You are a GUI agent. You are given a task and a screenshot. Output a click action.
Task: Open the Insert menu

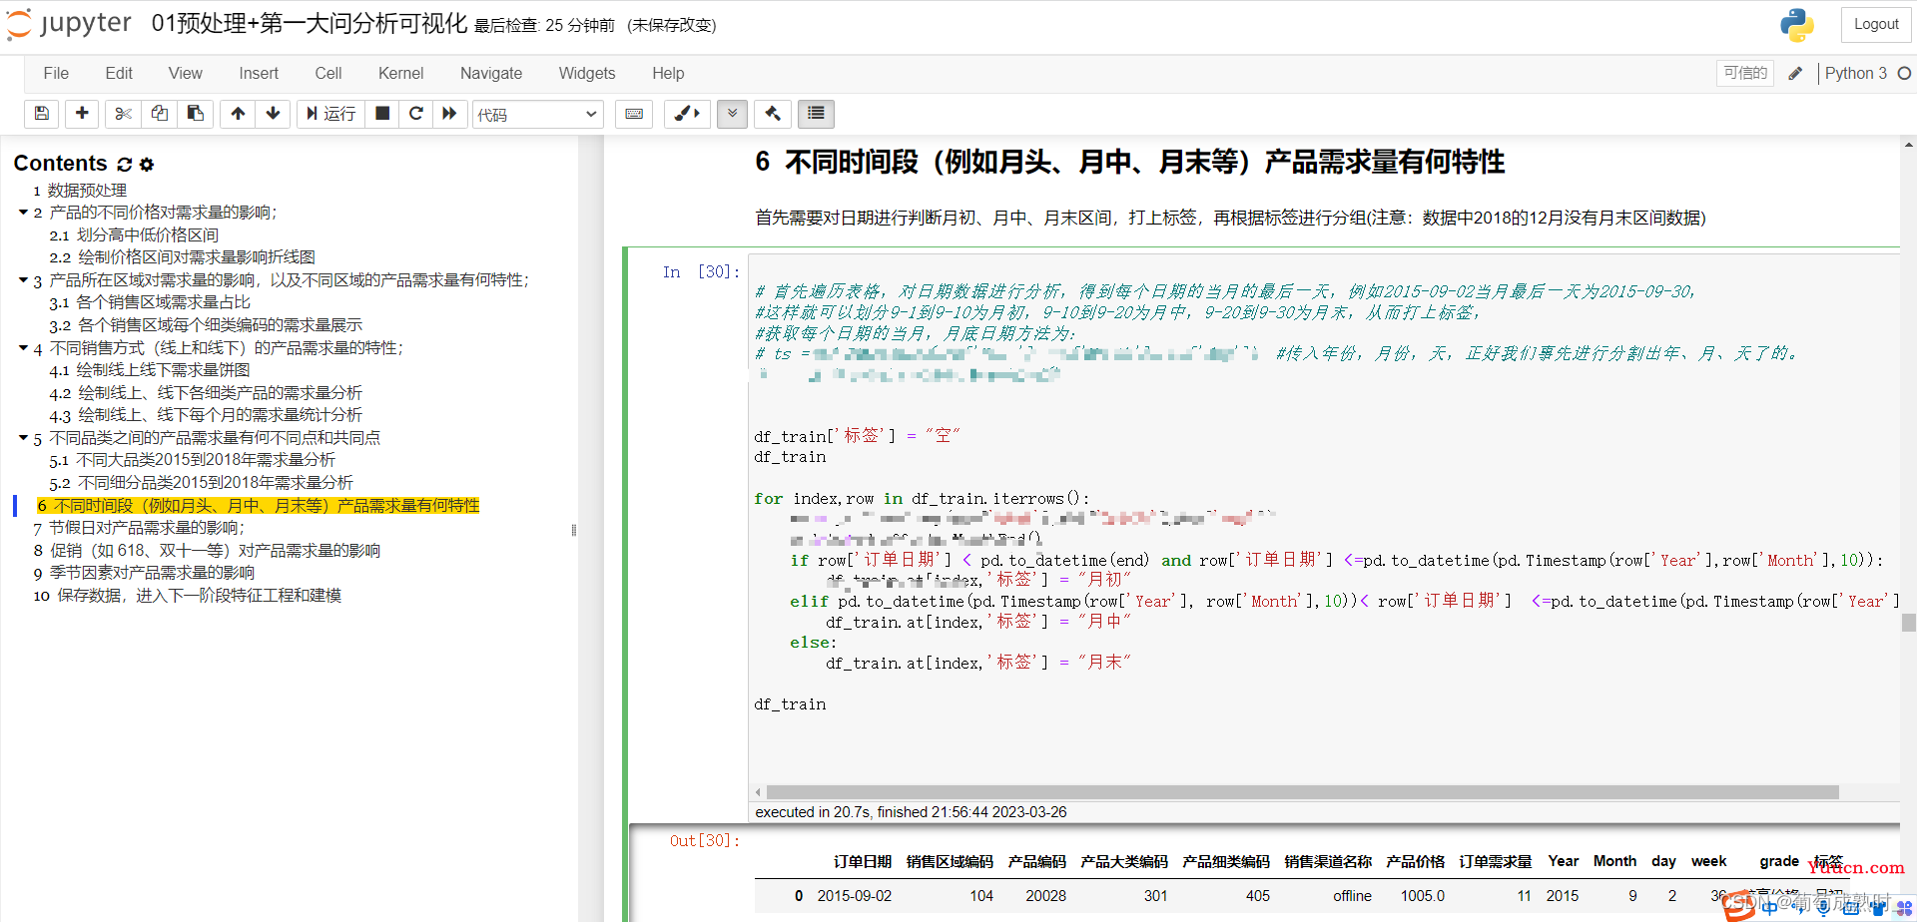tap(259, 73)
